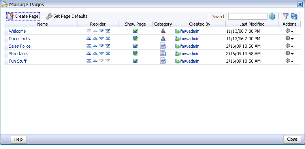
Task: Click the Show Page column header
Action: click(x=136, y=24)
